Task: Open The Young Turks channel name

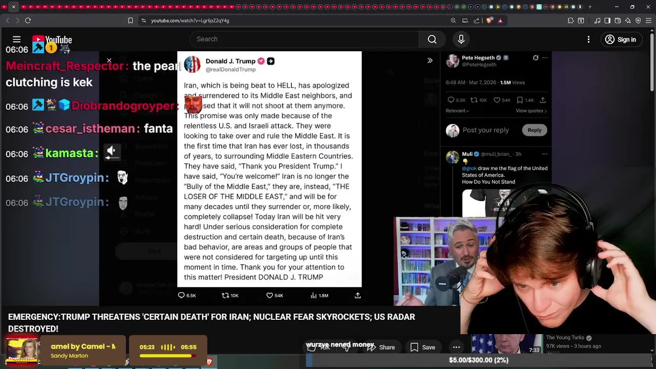Action: tap(565, 338)
